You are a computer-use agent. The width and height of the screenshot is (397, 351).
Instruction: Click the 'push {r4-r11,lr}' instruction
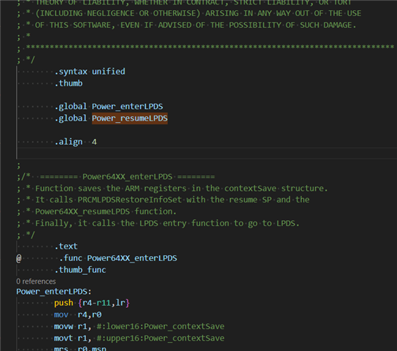click(92, 303)
